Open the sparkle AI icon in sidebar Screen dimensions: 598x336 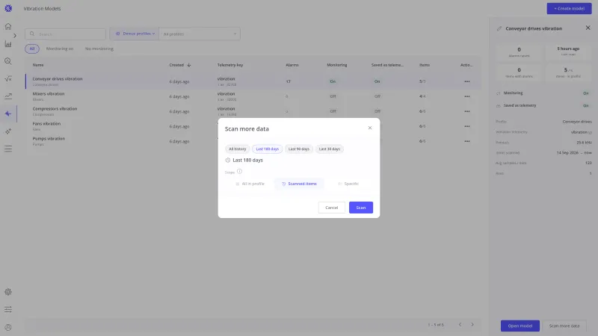point(8,131)
